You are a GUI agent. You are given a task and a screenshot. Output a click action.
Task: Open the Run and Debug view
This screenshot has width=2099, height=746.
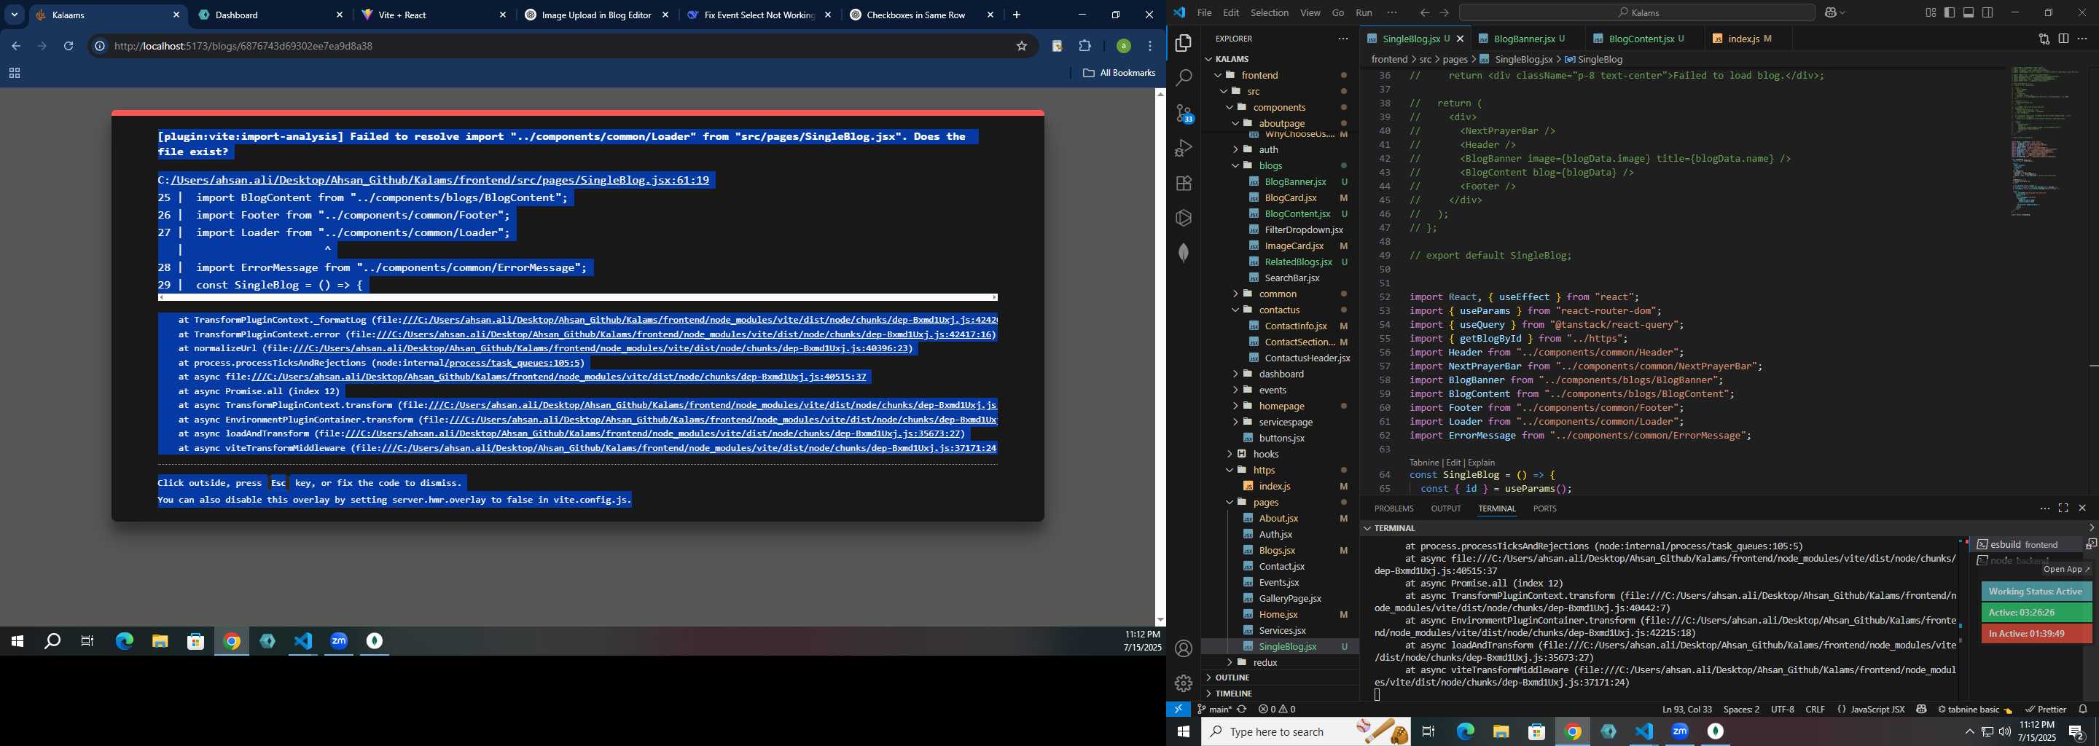click(x=1183, y=148)
